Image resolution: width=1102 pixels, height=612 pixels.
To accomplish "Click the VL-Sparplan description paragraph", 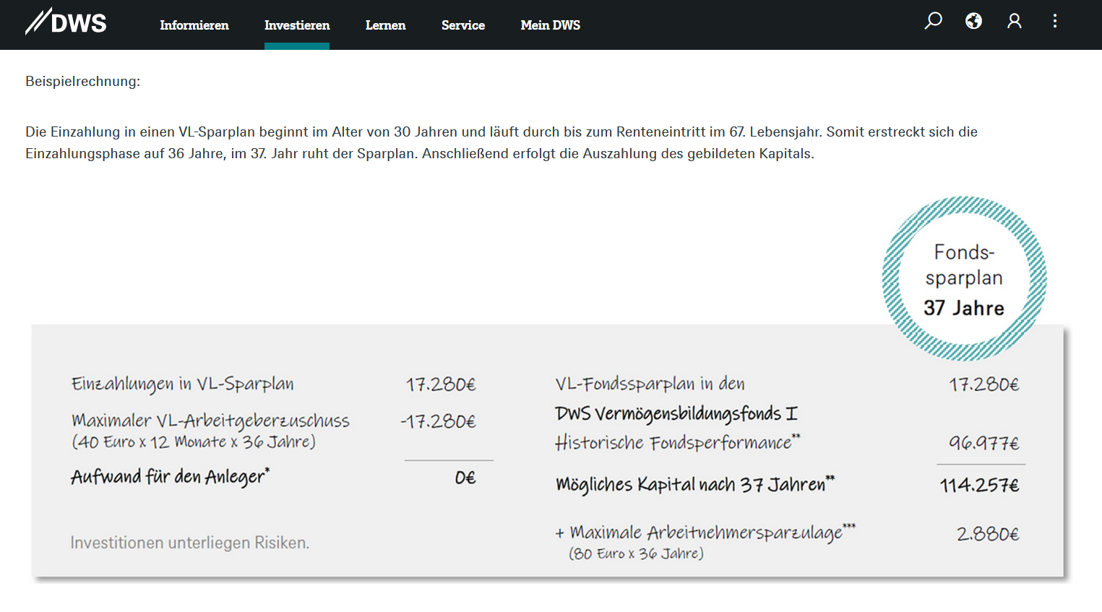I will coord(501,142).
